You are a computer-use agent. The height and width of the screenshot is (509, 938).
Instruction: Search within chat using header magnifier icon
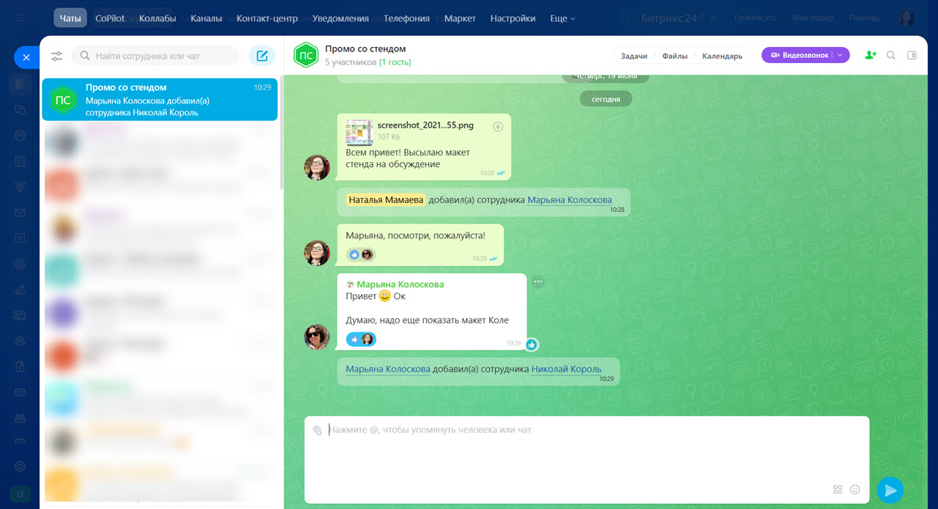(x=891, y=55)
